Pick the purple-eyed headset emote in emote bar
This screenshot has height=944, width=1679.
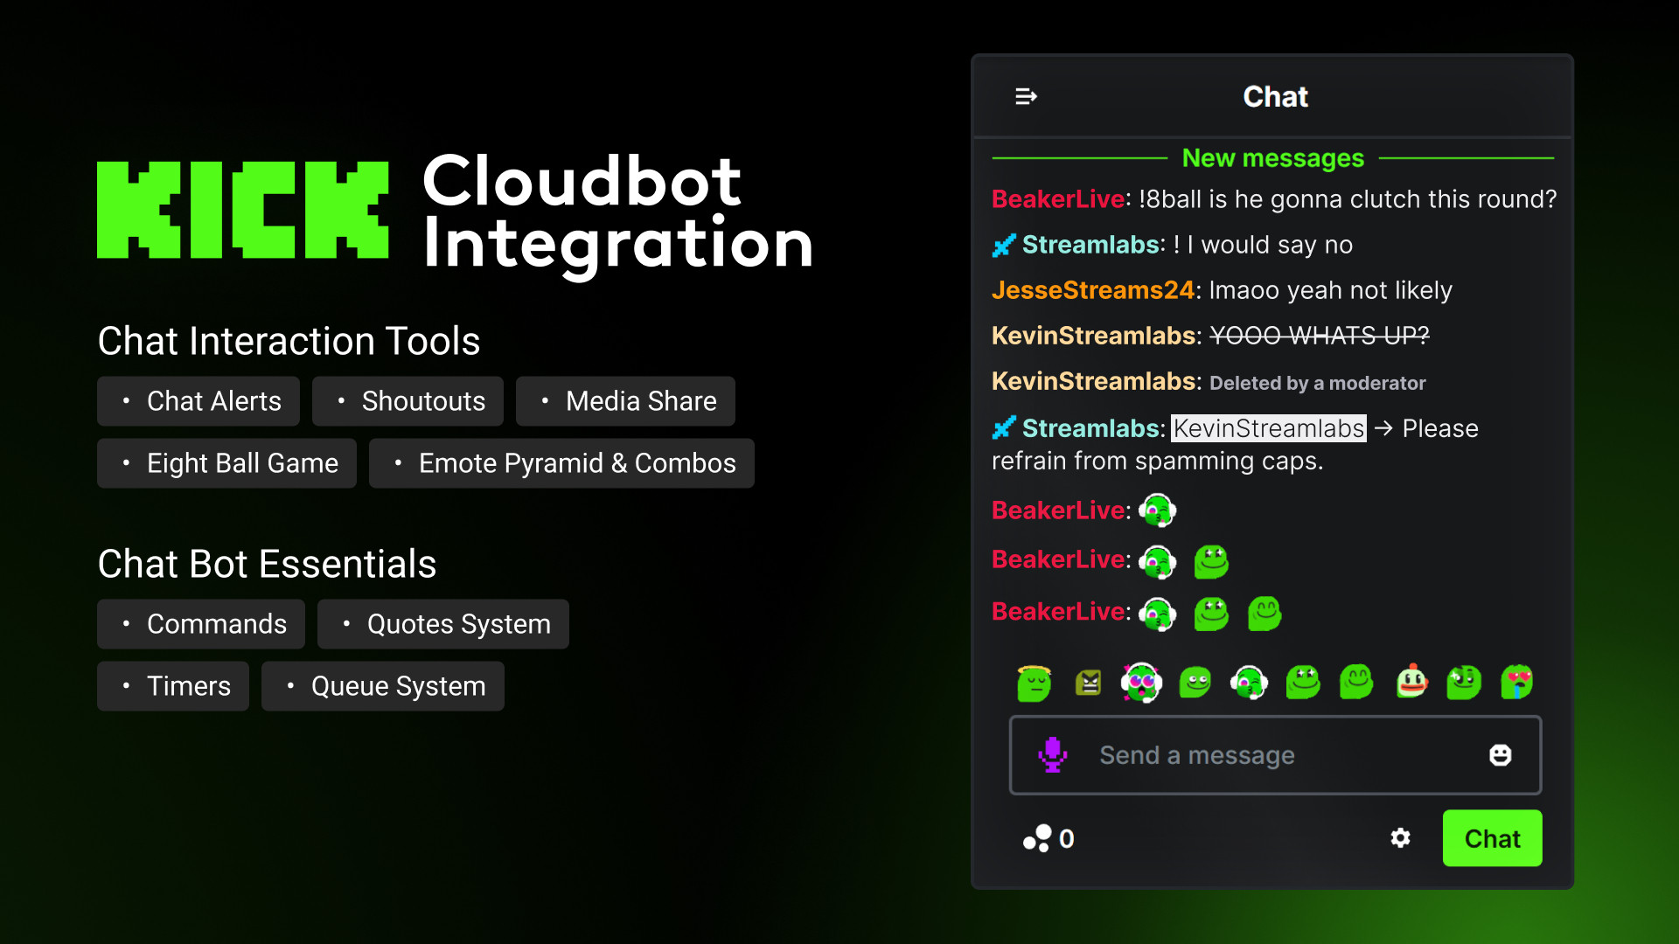pos(1141,682)
